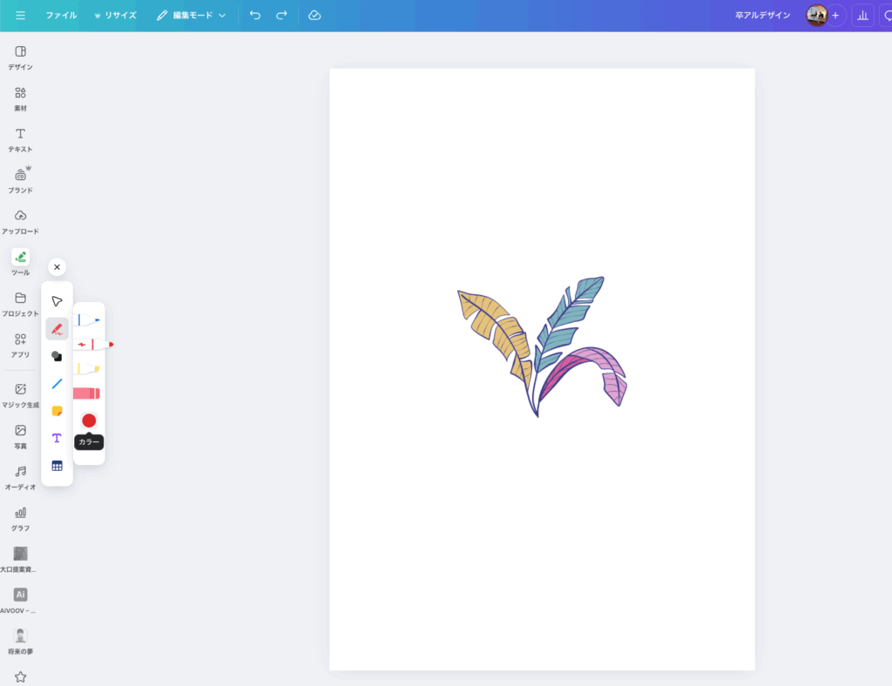The image size is (892, 686).
Task: Select the shapes tool in toolbar
Action: 57,356
